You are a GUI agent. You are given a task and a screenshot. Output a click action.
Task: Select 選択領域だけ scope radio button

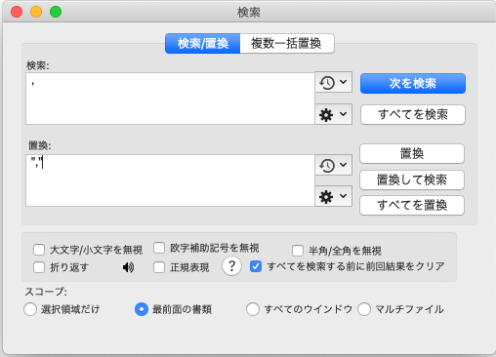(30, 309)
